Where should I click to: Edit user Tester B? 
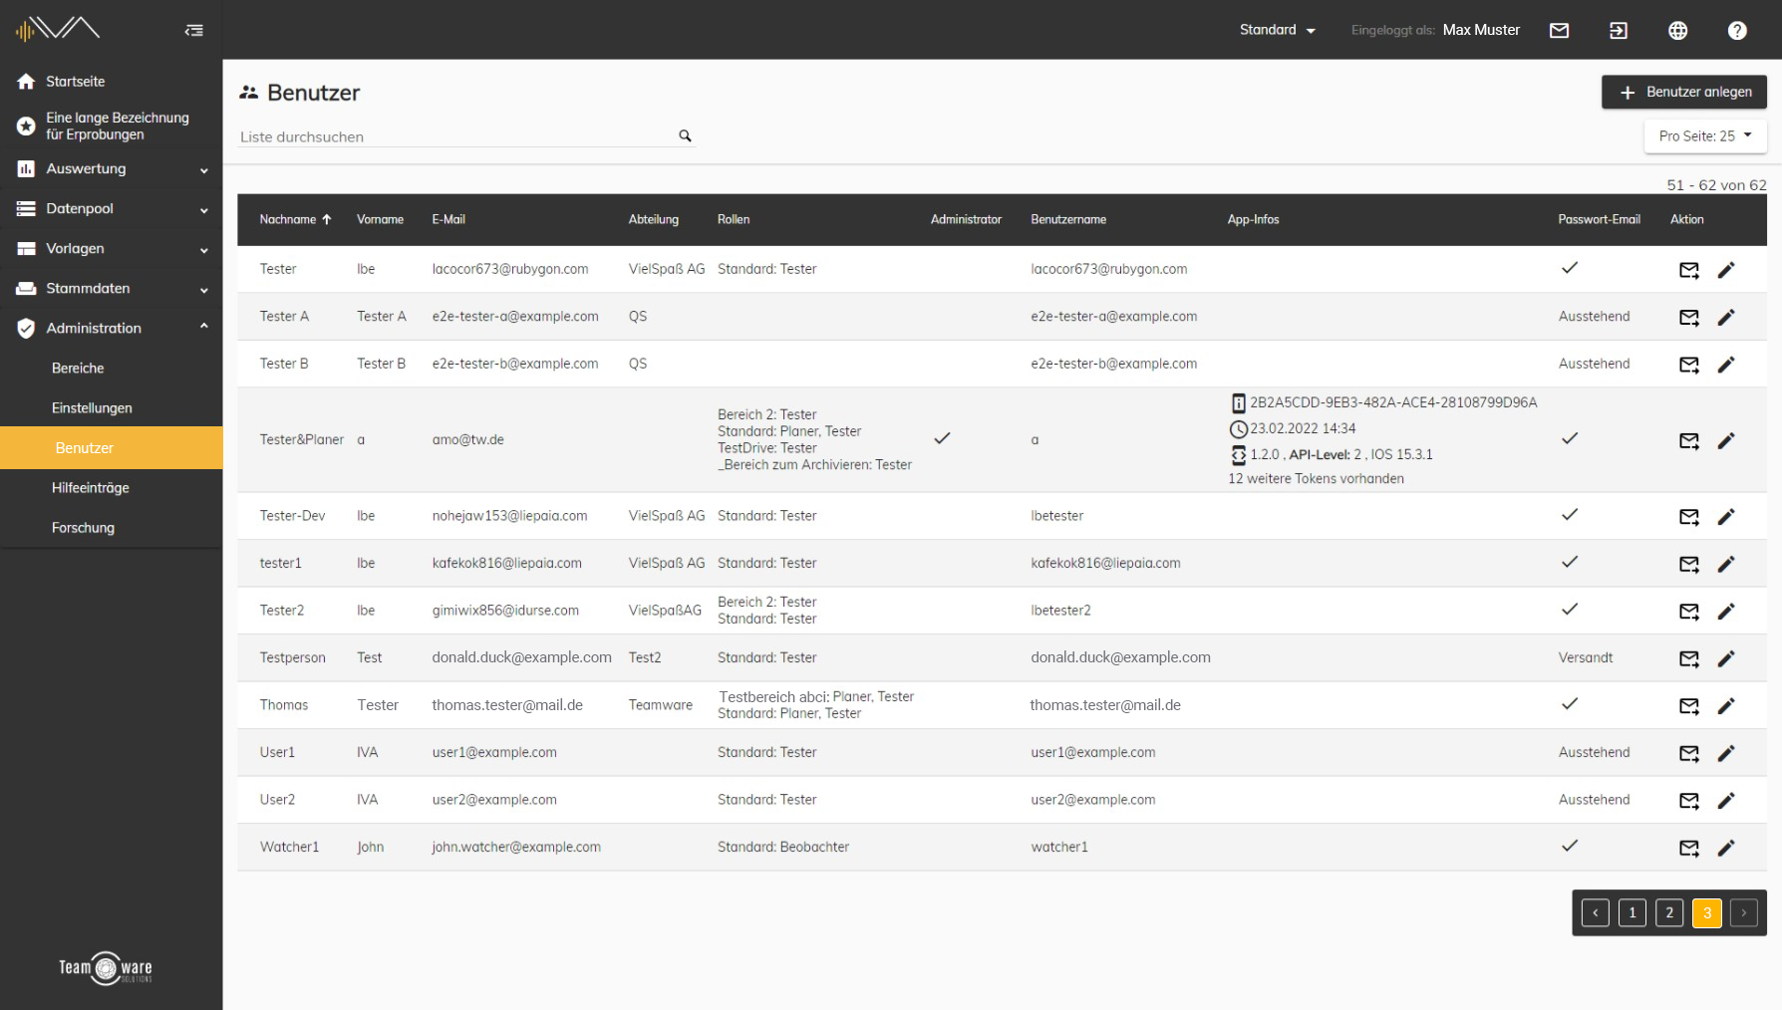1726,365
